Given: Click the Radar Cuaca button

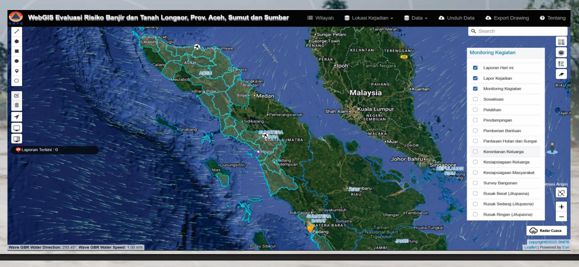Looking at the screenshot, I should [547, 231].
